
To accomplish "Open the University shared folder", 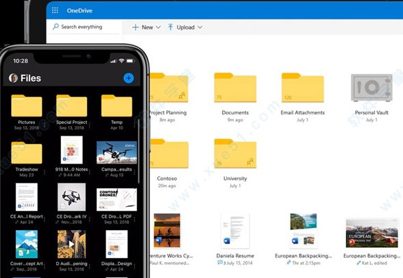I will click(x=235, y=153).
